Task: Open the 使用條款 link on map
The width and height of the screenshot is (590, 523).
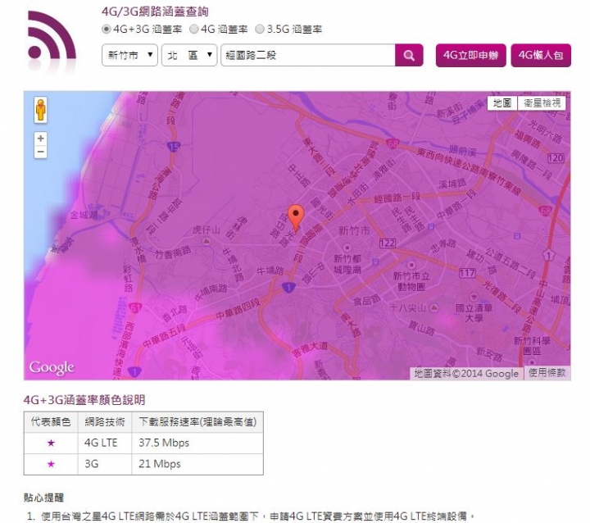Action: tap(547, 373)
